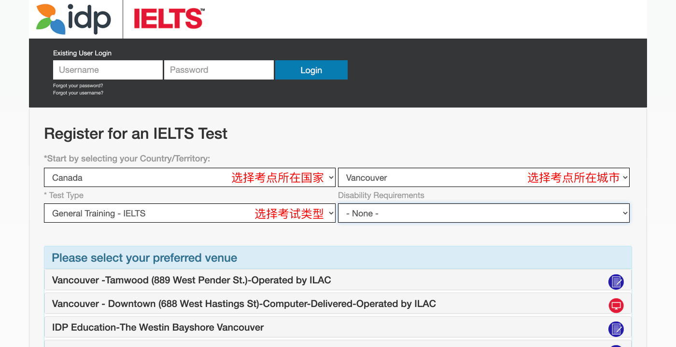Click the red IELTS logo
Screen dimensions: 676x347
point(169,19)
